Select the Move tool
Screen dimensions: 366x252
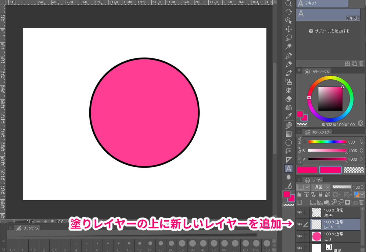coord(289,29)
